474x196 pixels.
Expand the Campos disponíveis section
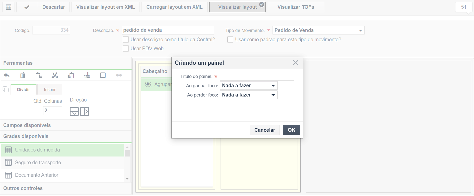click(66, 125)
